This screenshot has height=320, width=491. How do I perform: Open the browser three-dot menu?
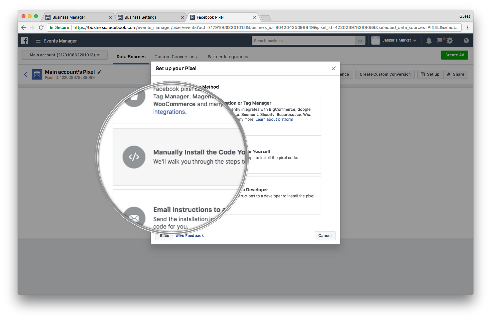tap(467, 27)
